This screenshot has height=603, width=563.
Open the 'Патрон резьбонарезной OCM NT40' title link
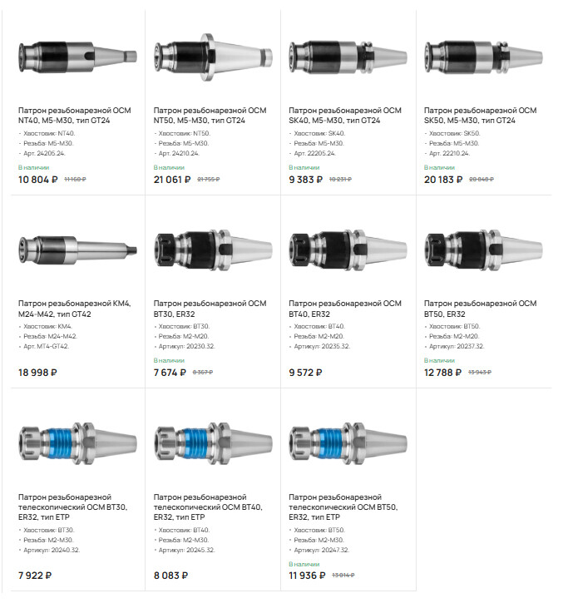[75, 116]
